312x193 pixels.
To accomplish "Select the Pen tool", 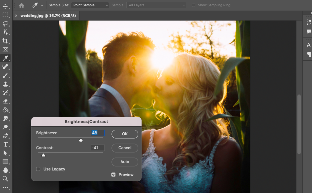I will pyautogui.click(x=5, y=136).
